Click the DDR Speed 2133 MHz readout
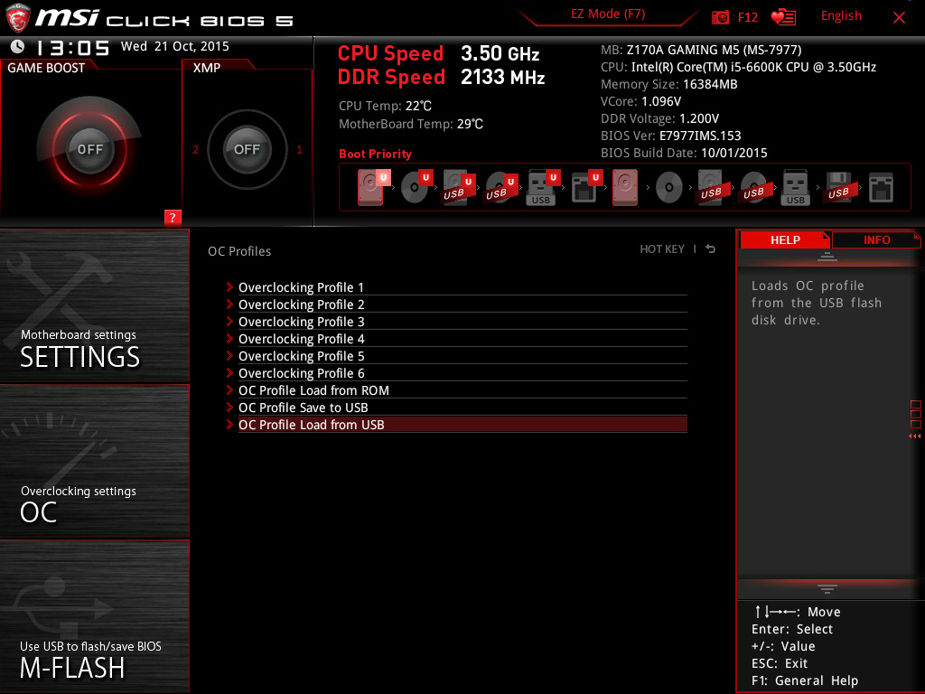 tap(441, 78)
